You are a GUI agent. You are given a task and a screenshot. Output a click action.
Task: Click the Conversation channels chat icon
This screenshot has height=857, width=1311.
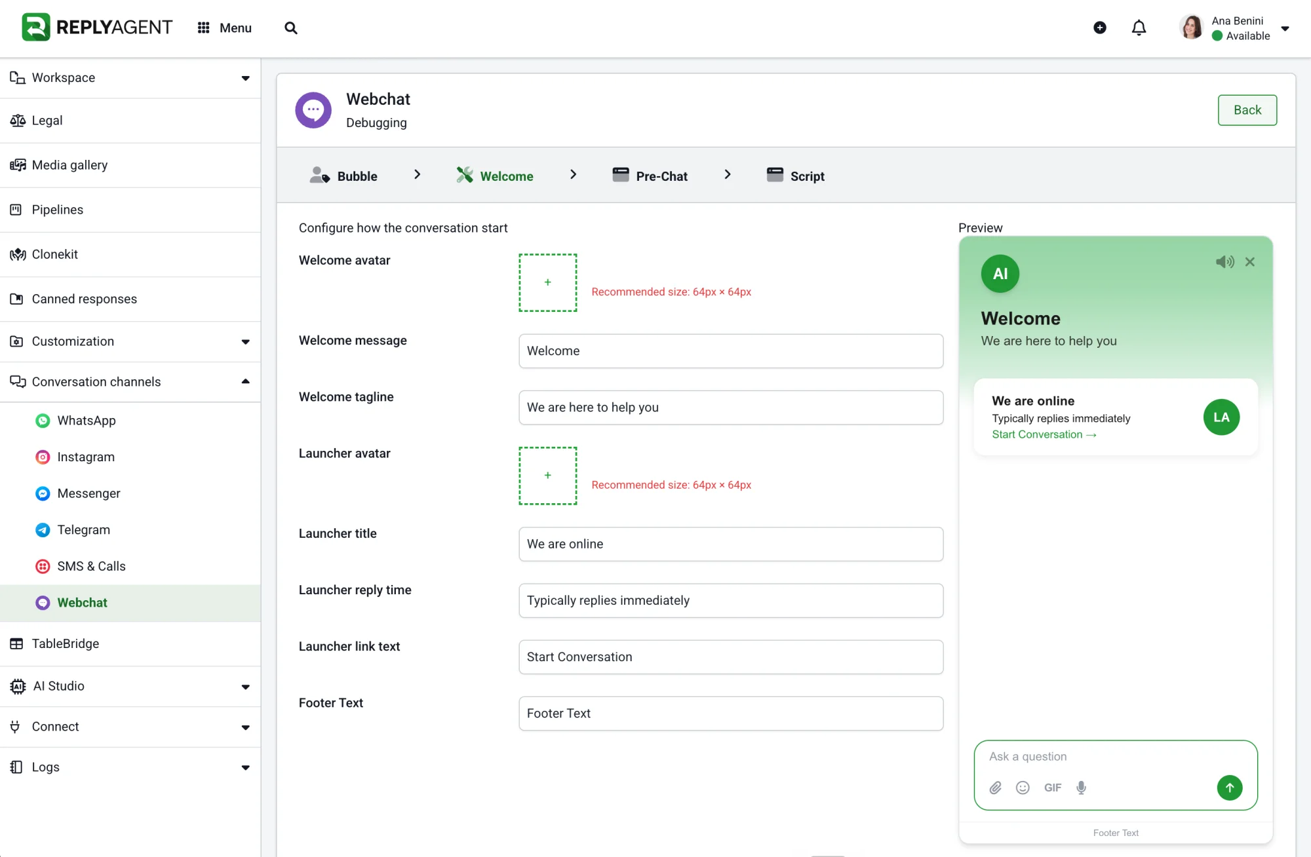coord(18,382)
